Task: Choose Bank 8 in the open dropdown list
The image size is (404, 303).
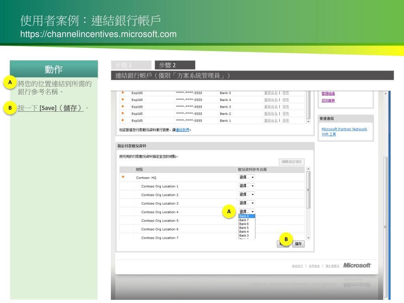Action: click(x=247, y=216)
